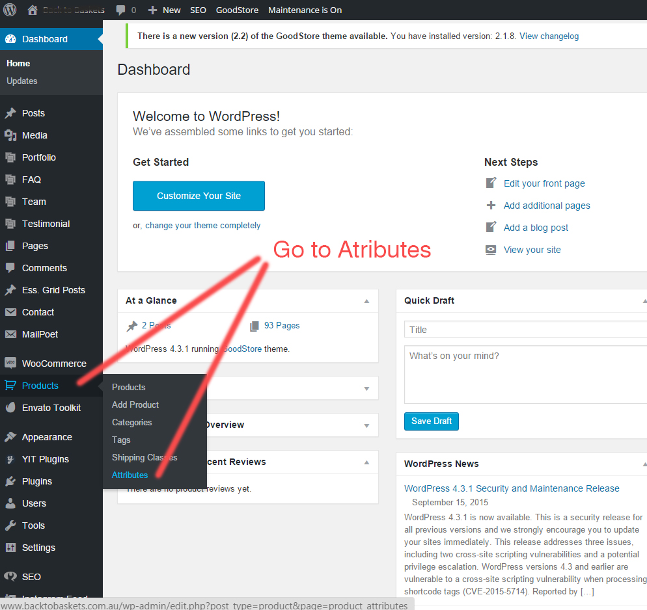Toggle the Recent Reviews widget arrow
The image size is (647, 610).
(366, 462)
